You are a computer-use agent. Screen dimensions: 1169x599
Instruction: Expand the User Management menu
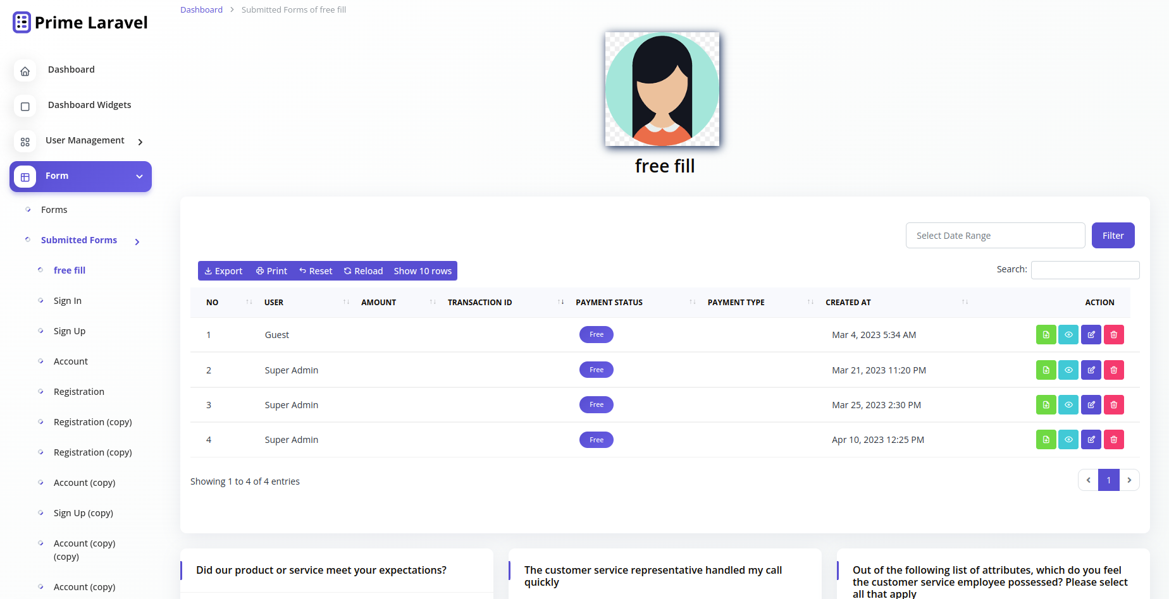85,141
